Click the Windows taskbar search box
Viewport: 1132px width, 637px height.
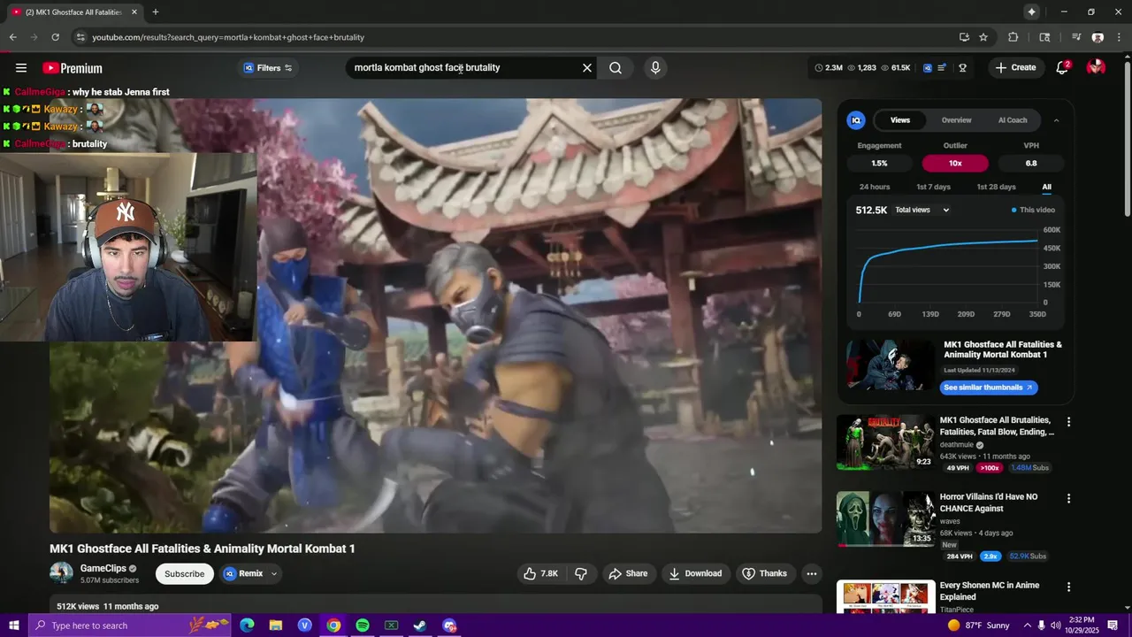(129, 625)
